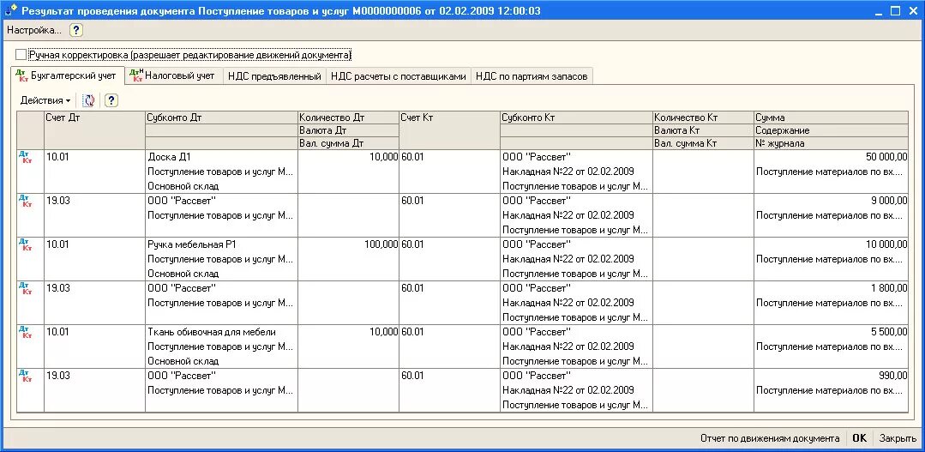Viewport: 925px width, 452px height.
Task: Select the quantity 100,000 cell
Action: point(348,244)
